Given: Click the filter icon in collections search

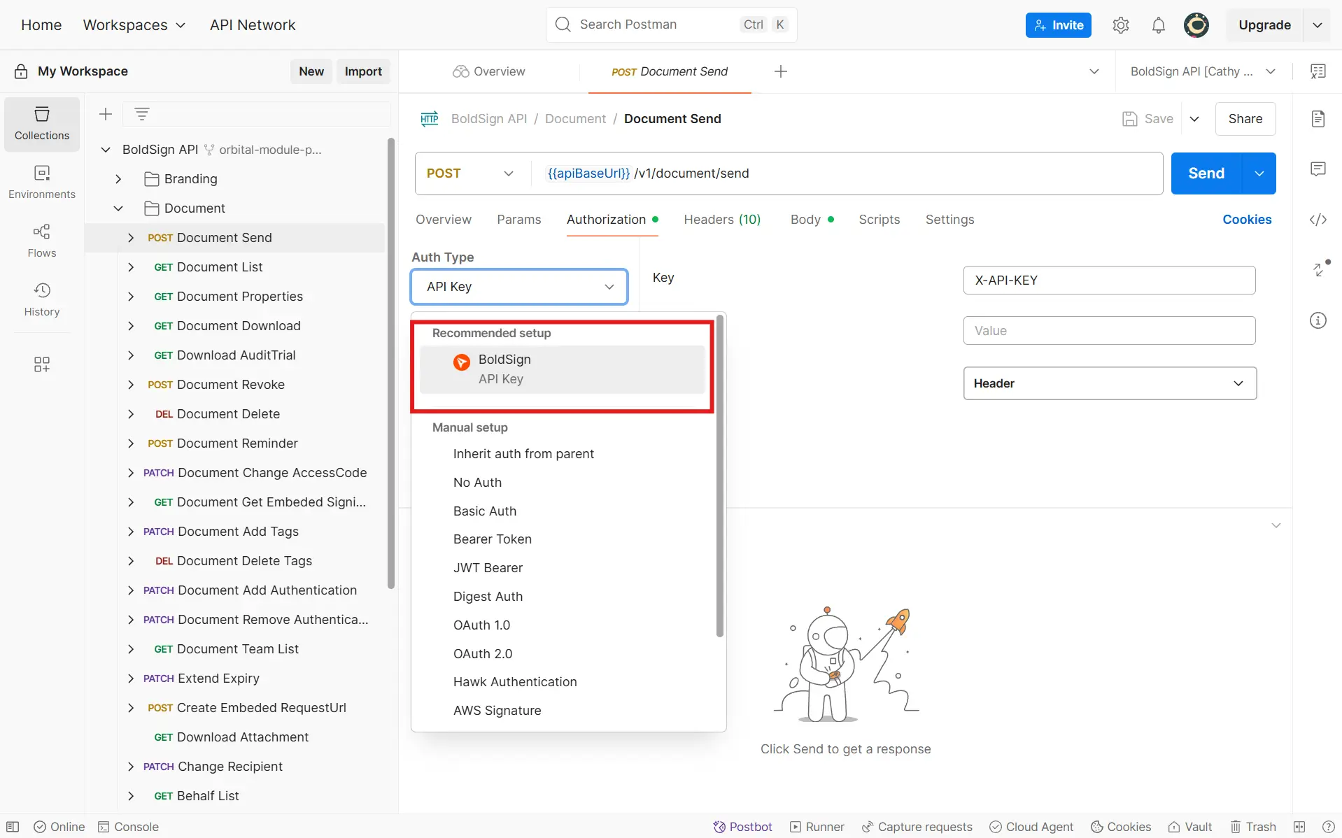Looking at the screenshot, I should point(142,114).
